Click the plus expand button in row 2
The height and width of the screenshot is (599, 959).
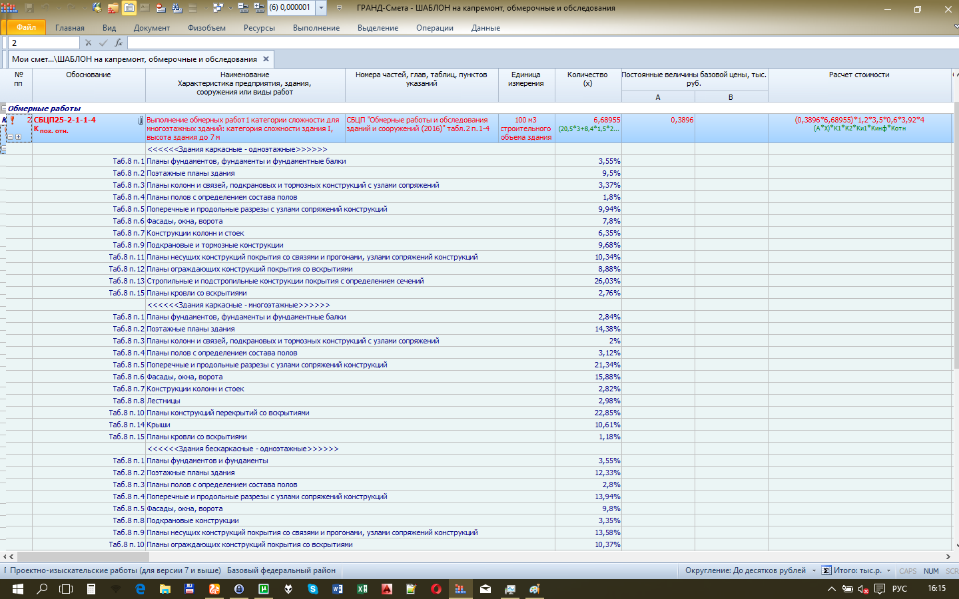(18, 137)
